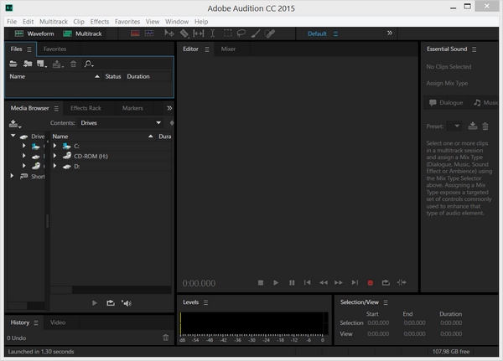Click the Play transport button
This screenshot has height=361, width=503.
click(x=276, y=283)
